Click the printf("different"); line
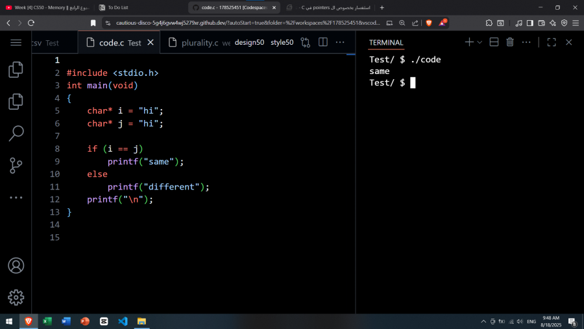 tap(158, 187)
